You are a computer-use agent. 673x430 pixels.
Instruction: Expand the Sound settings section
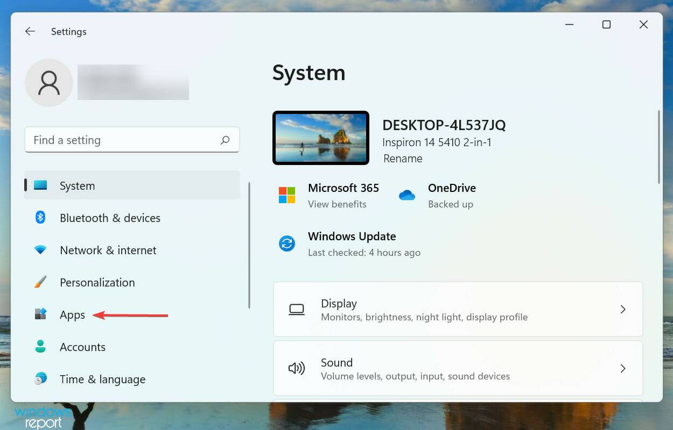click(x=458, y=368)
